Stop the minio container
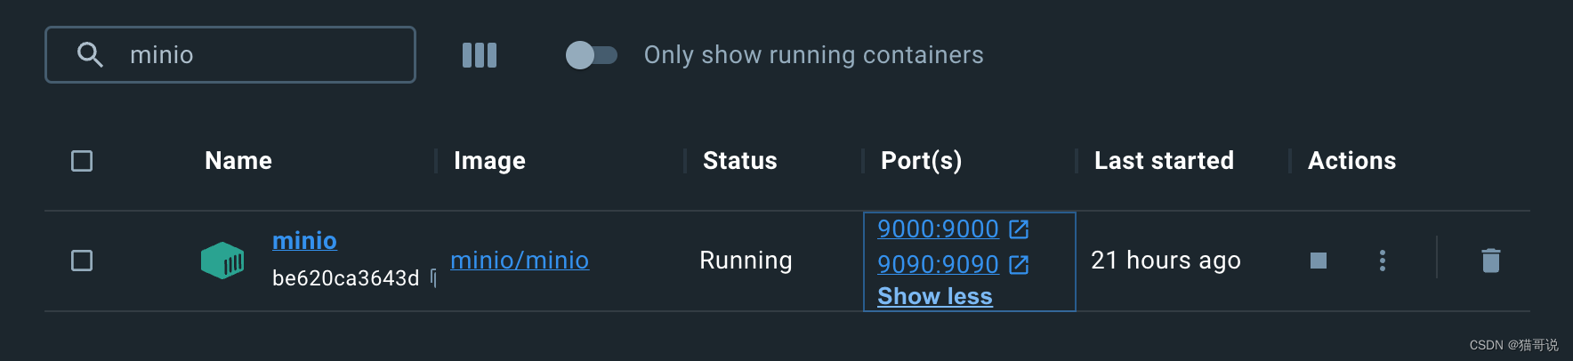This screenshot has width=1573, height=361. [1319, 261]
